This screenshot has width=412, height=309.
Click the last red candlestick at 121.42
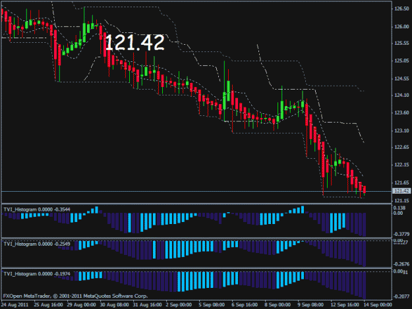point(365,190)
